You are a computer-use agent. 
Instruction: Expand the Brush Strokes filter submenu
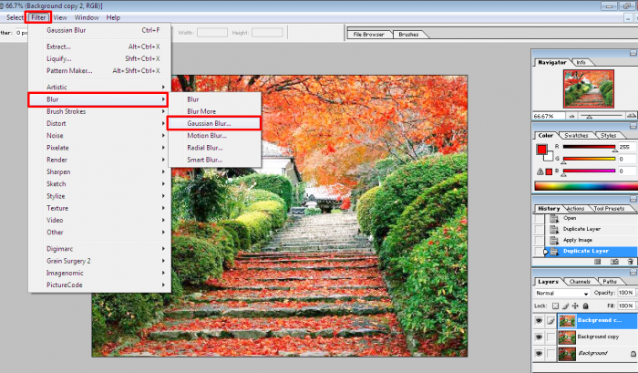click(99, 111)
